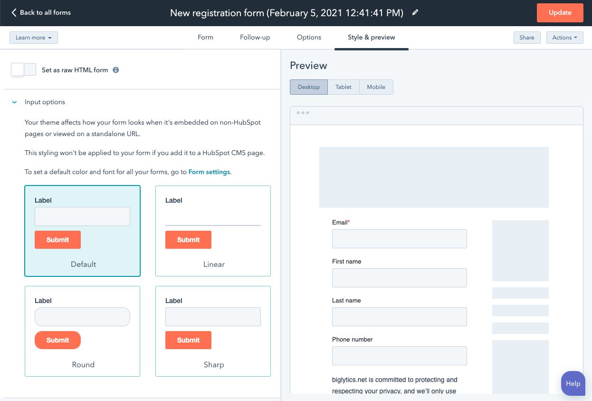The width and height of the screenshot is (592, 401).
Task: Open the Actions dropdown menu
Action: point(564,38)
